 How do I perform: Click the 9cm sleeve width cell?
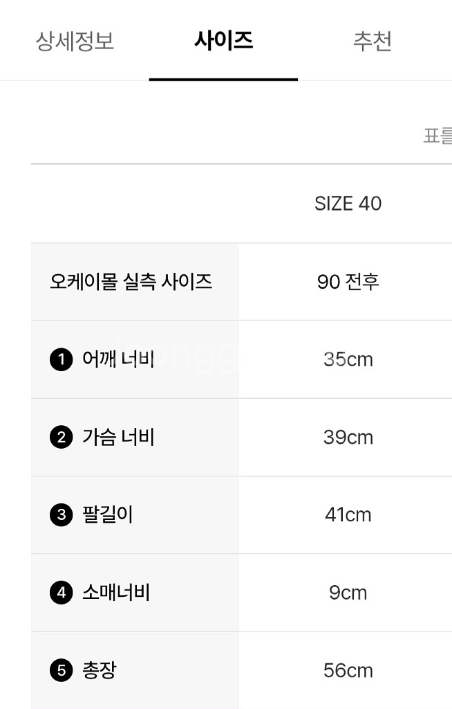[x=347, y=593]
